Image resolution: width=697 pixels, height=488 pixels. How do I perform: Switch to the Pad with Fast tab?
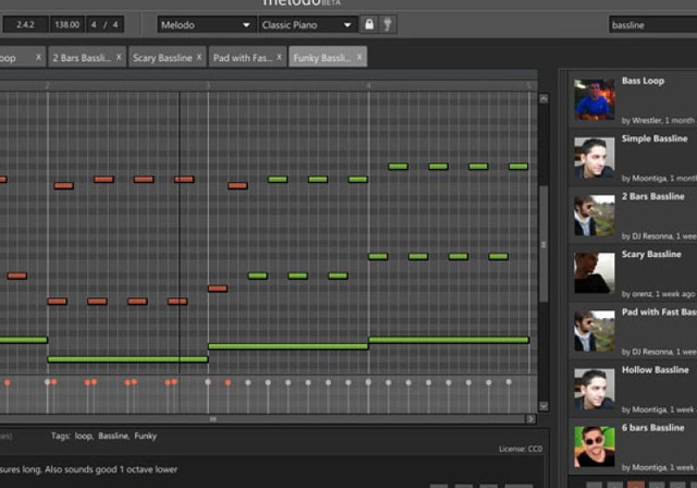243,58
